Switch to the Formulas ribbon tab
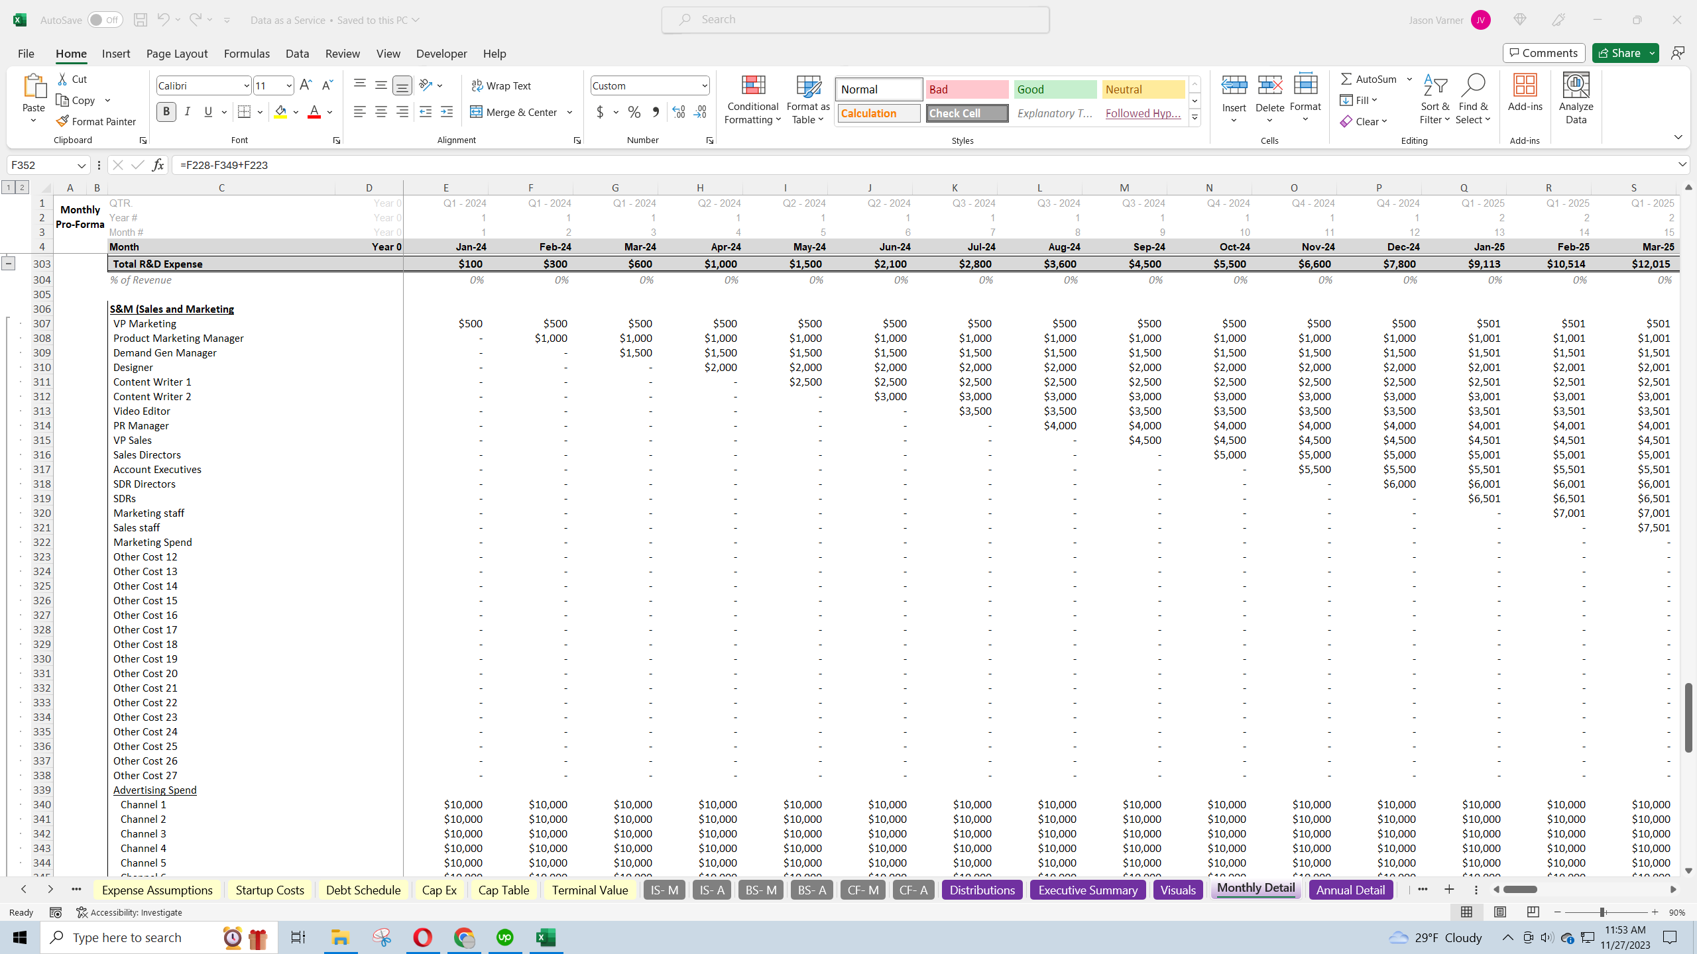This screenshot has height=954, width=1697. point(246,54)
